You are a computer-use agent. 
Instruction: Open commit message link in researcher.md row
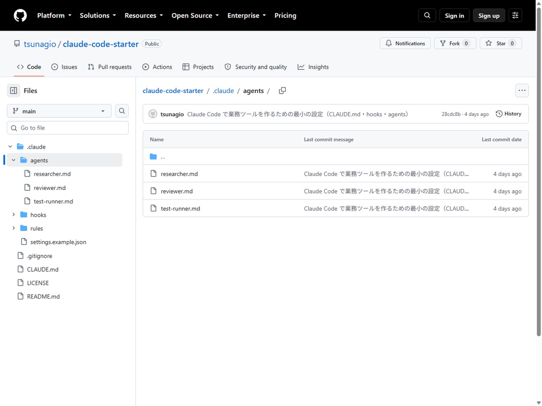(x=386, y=173)
